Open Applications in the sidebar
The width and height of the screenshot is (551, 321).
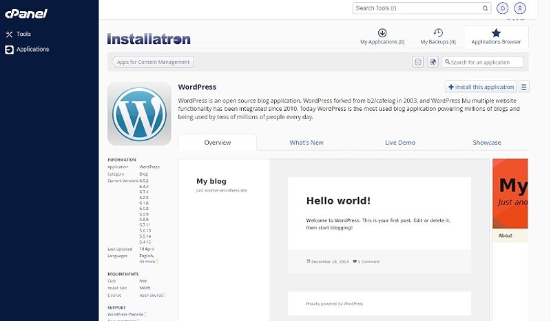tap(32, 50)
